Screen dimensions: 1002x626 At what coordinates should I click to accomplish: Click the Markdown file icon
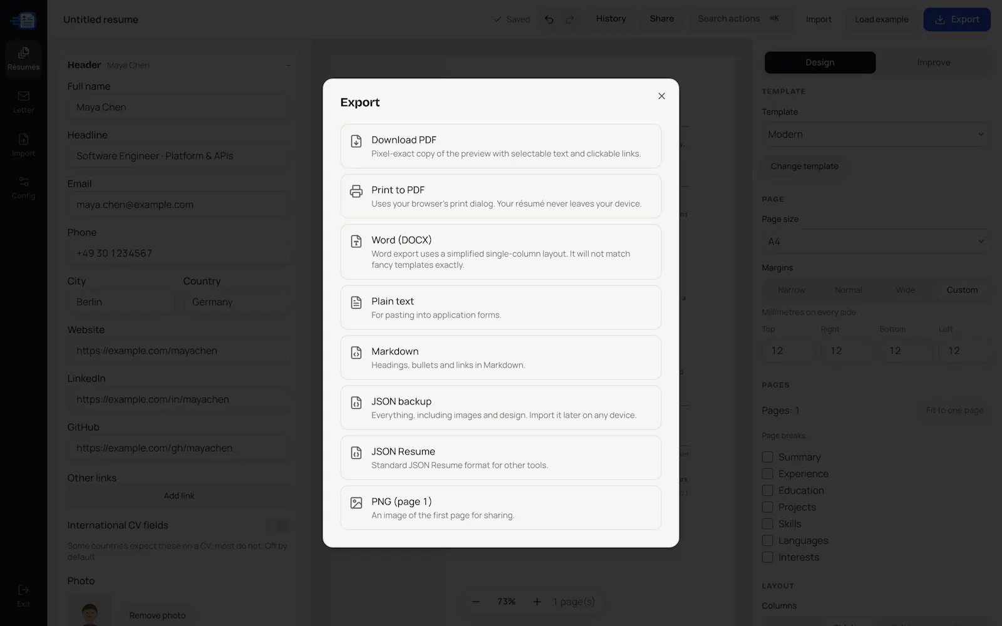[x=356, y=352]
